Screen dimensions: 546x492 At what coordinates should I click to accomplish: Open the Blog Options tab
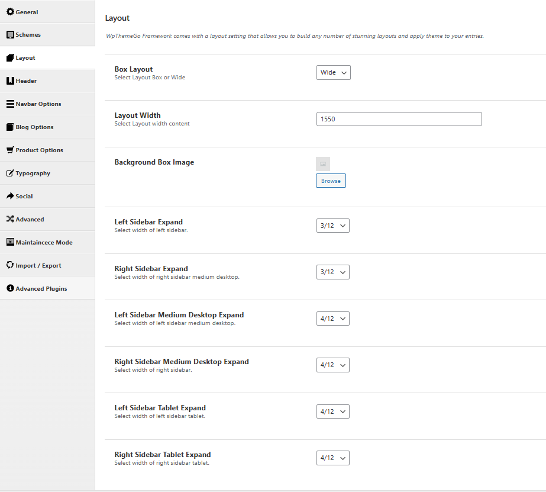pos(47,127)
